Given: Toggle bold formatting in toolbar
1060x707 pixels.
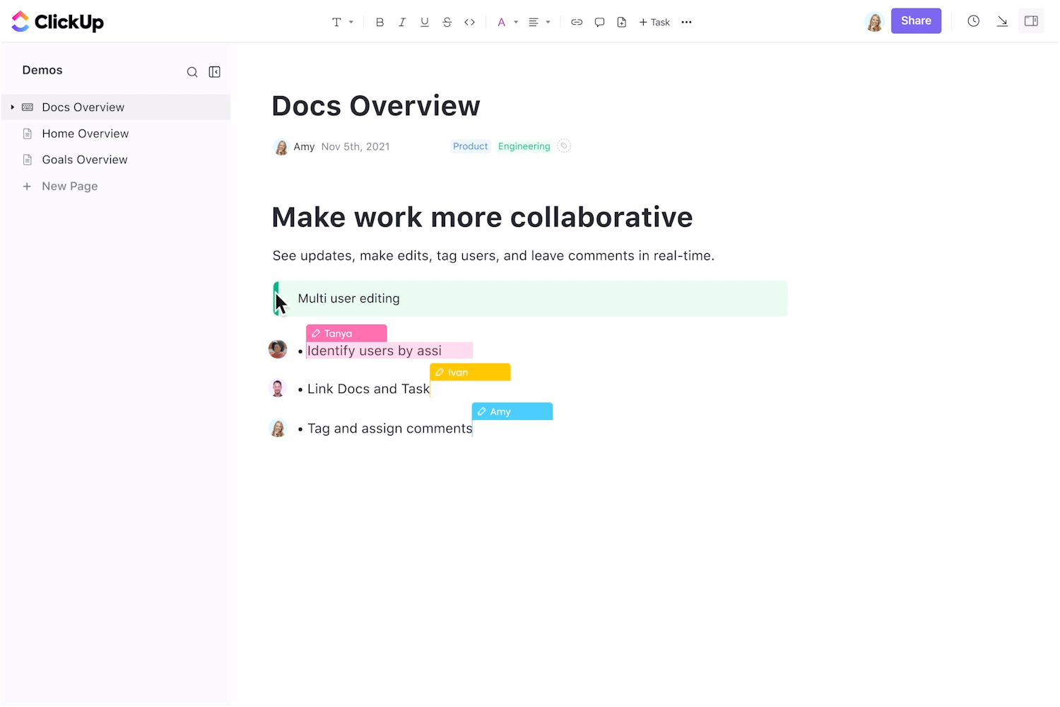Looking at the screenshot, I should coord(379,22).
